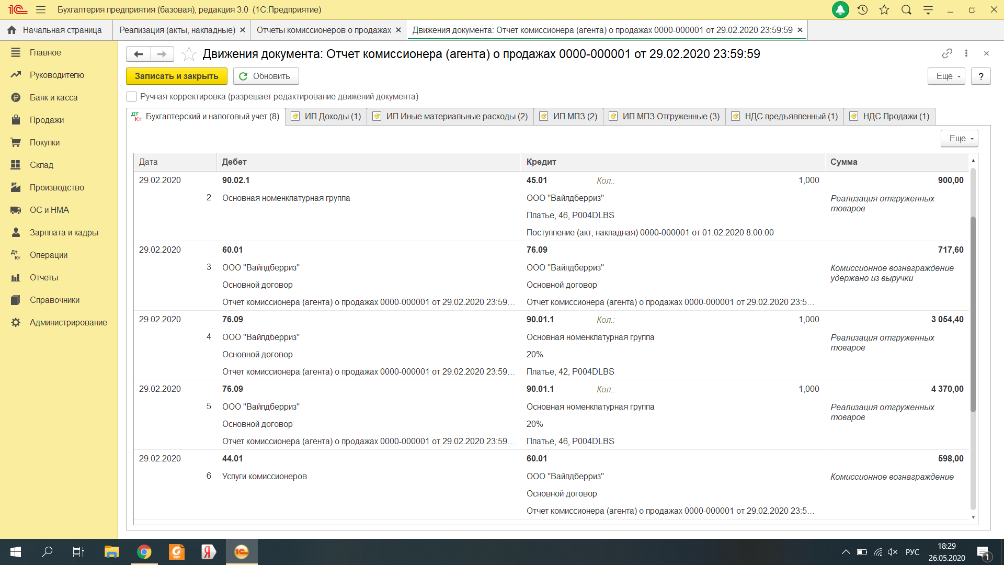Click the Обновить button
Image resolution: width=1004 pixels, height=565 pixels.
[266, 76]
